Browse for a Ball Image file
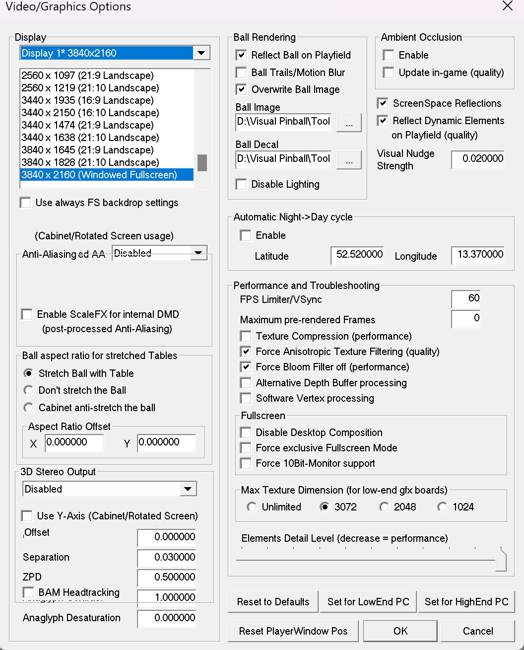 pyautogui.click(x=349, y=122)
